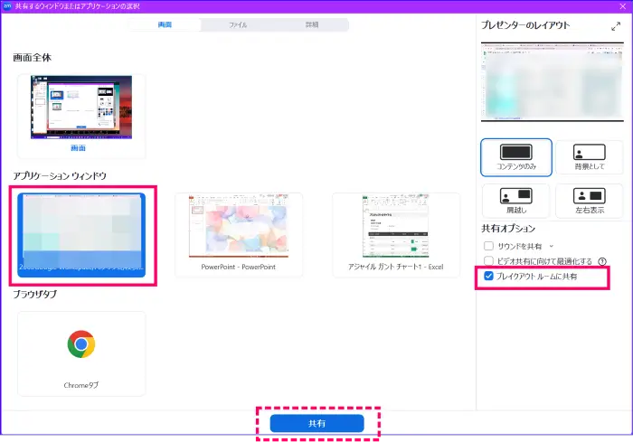Expand the presenter layout preview
633x442 pixels.
coord(616,26)
